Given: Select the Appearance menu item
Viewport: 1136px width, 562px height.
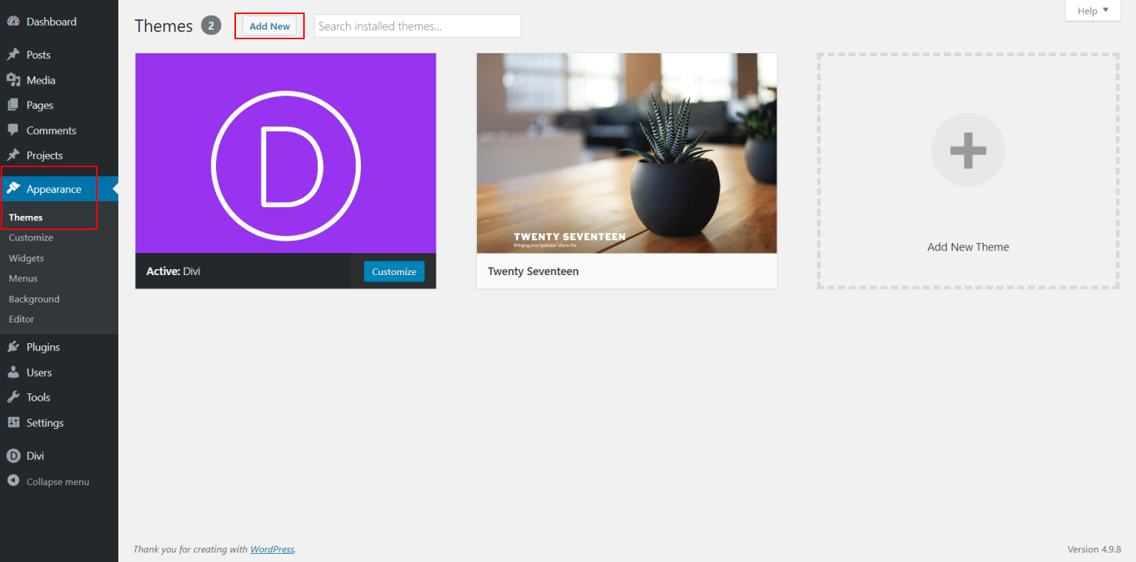Looking at the screenshot, I should point(59,189).
